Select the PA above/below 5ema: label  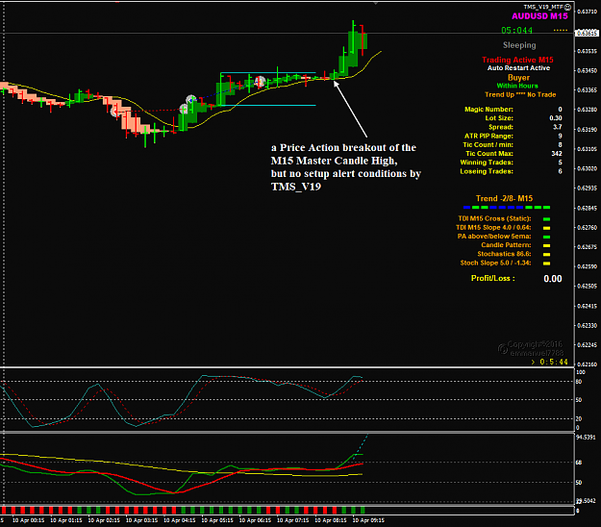point(494,237)
